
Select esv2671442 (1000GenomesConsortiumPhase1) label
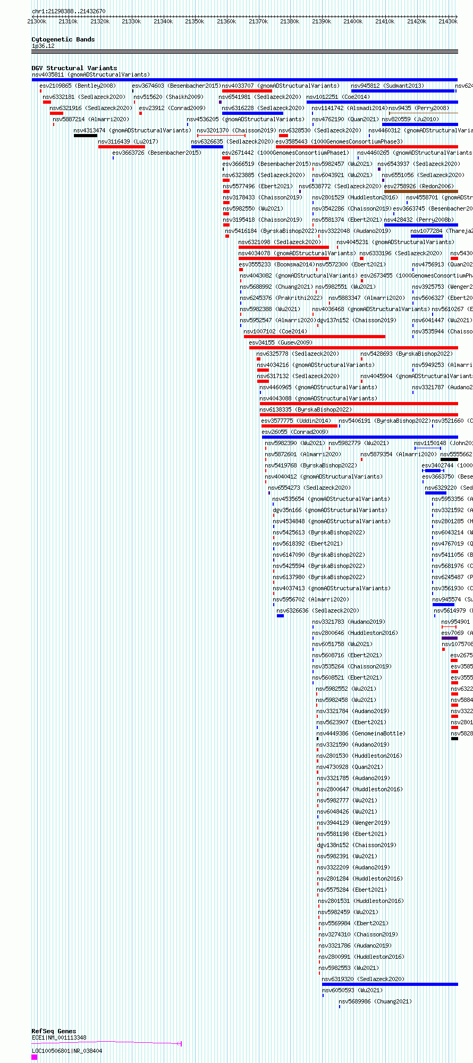pos(285,153)
